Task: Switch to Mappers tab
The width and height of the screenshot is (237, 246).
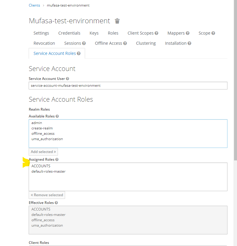Action: click(176, 33)
